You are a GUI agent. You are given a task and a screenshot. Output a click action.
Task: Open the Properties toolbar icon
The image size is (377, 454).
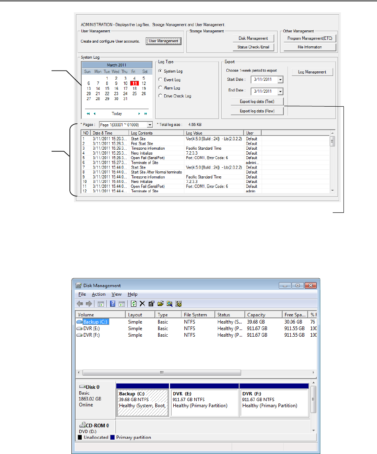pos(151,304)
